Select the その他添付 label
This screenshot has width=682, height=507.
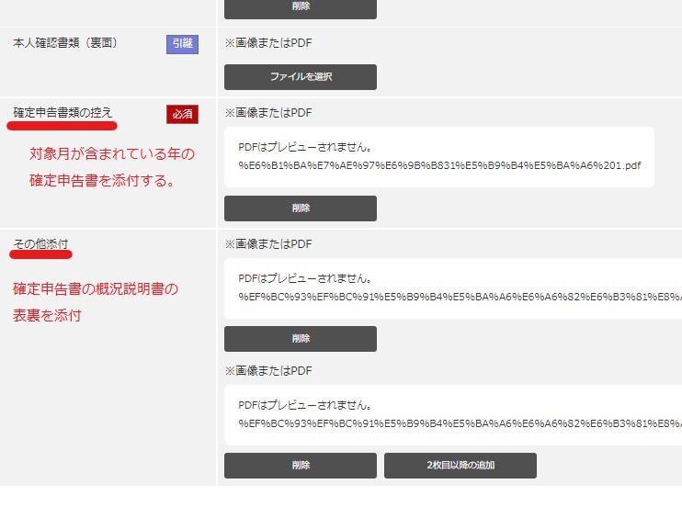click(x=40, y=244)
